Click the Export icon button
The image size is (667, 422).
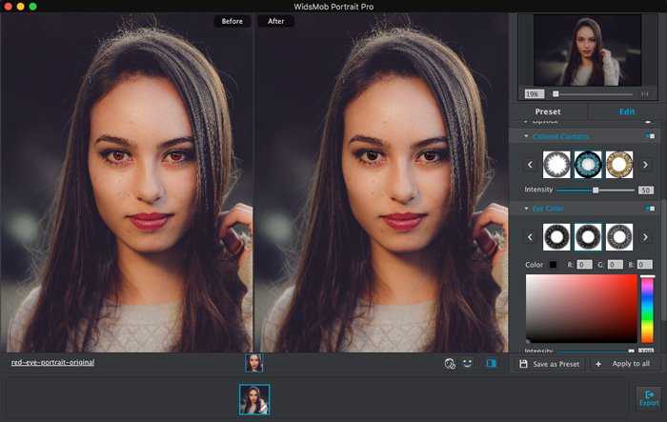click(x=649, y=398)
